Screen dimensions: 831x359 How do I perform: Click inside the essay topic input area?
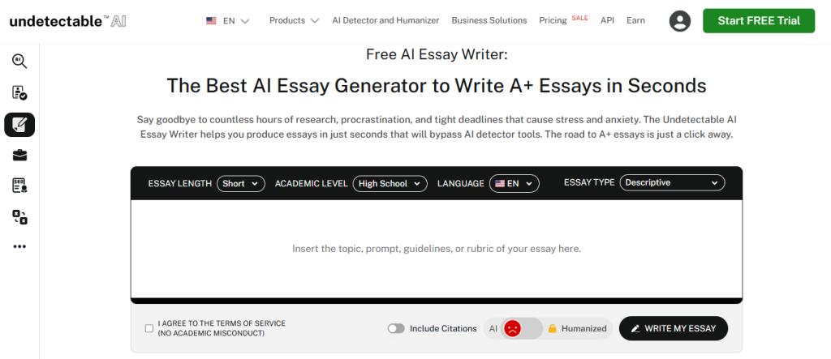[437, 249]
